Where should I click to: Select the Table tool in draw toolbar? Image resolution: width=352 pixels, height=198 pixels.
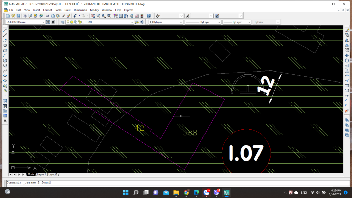(5, 116)
